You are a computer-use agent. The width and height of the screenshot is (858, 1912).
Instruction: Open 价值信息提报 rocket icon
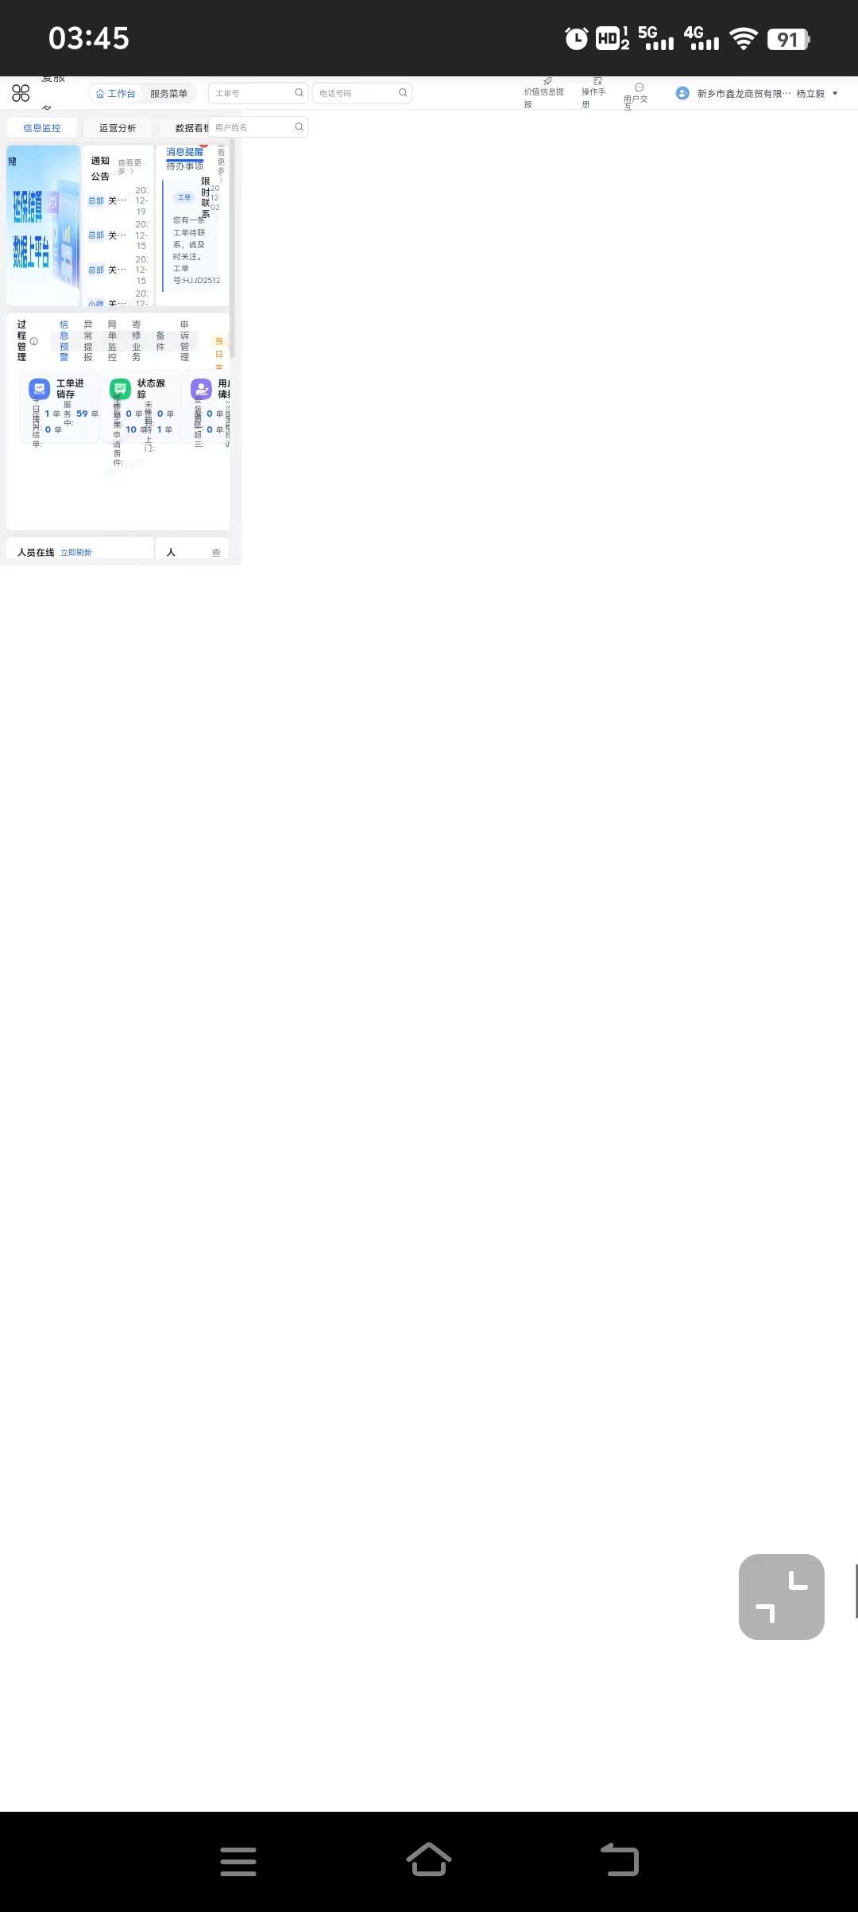[547, 82]
